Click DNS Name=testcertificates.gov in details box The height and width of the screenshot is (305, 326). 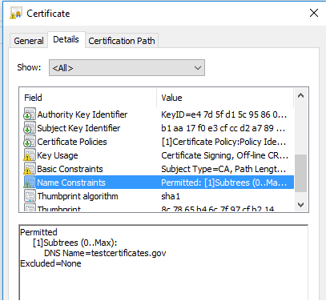(x=105, y=253)
